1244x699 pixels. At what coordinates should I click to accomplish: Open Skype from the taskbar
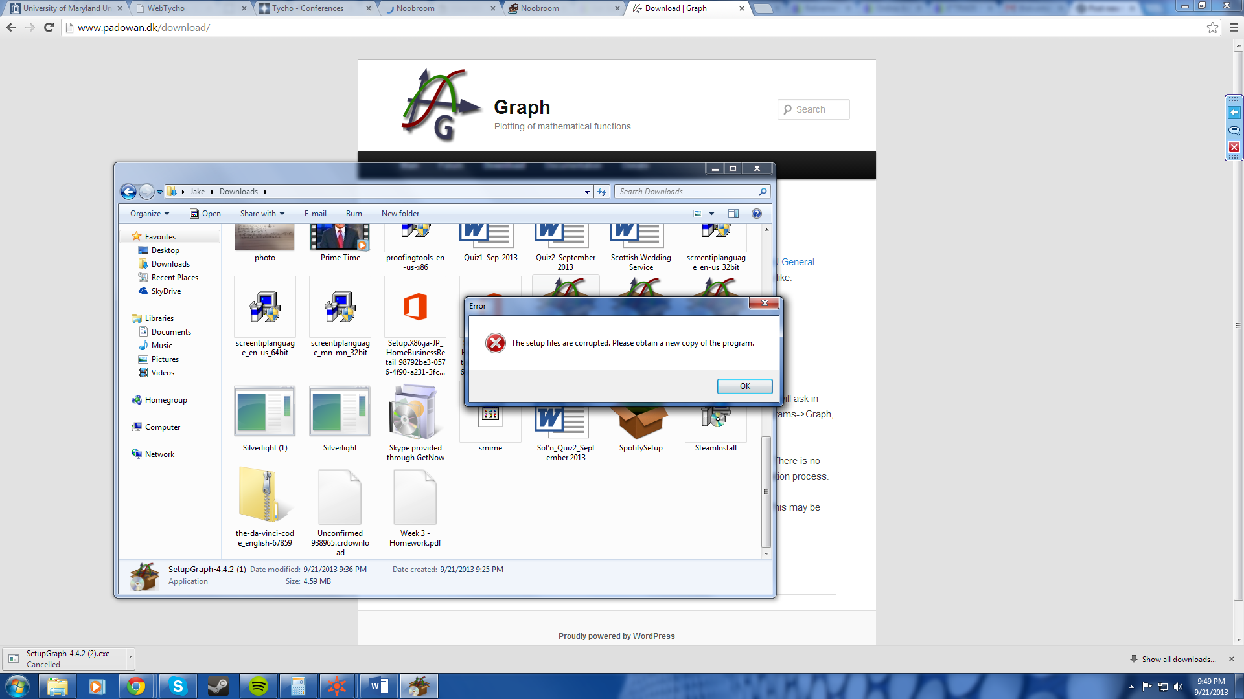click(178, 686)
